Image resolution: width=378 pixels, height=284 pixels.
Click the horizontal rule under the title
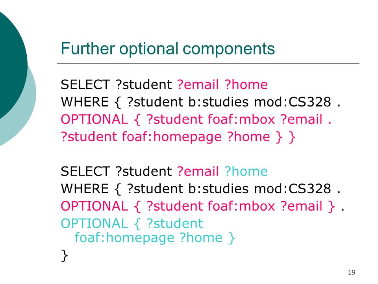click(208, 63)
